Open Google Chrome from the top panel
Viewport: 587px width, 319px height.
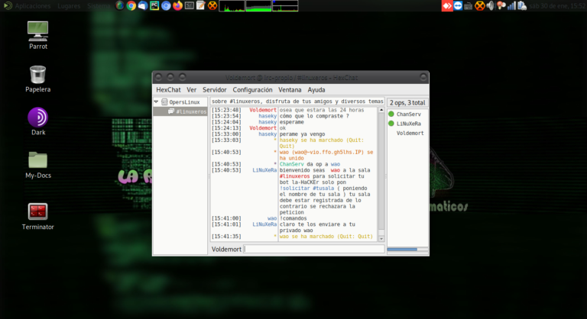(131, 5)
